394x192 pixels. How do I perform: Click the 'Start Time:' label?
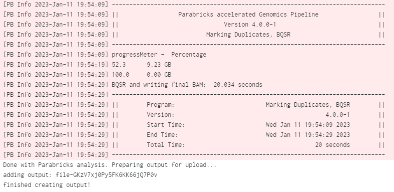pos(166,125)
